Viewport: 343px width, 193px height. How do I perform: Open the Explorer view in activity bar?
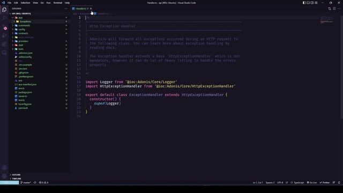pyautogui.click(x=4, y=10)
